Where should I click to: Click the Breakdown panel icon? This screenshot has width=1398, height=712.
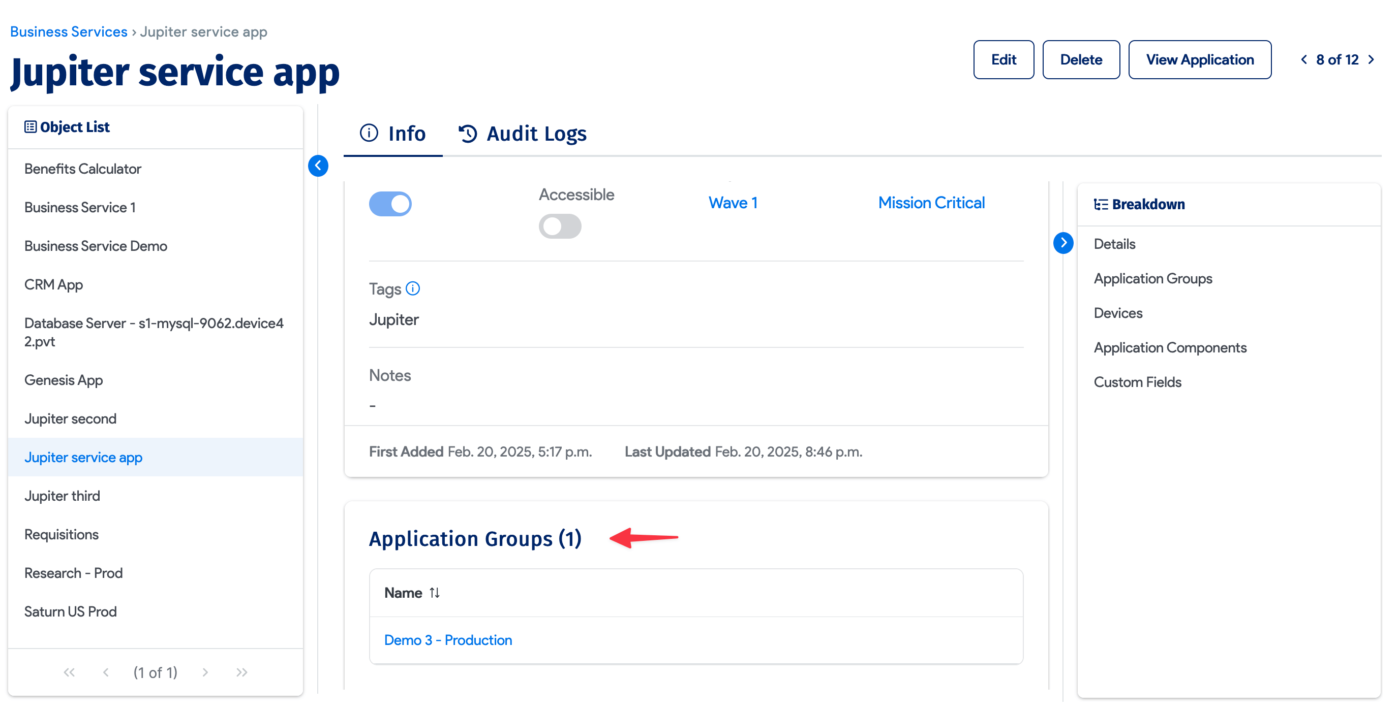(x=1101, y=205)
